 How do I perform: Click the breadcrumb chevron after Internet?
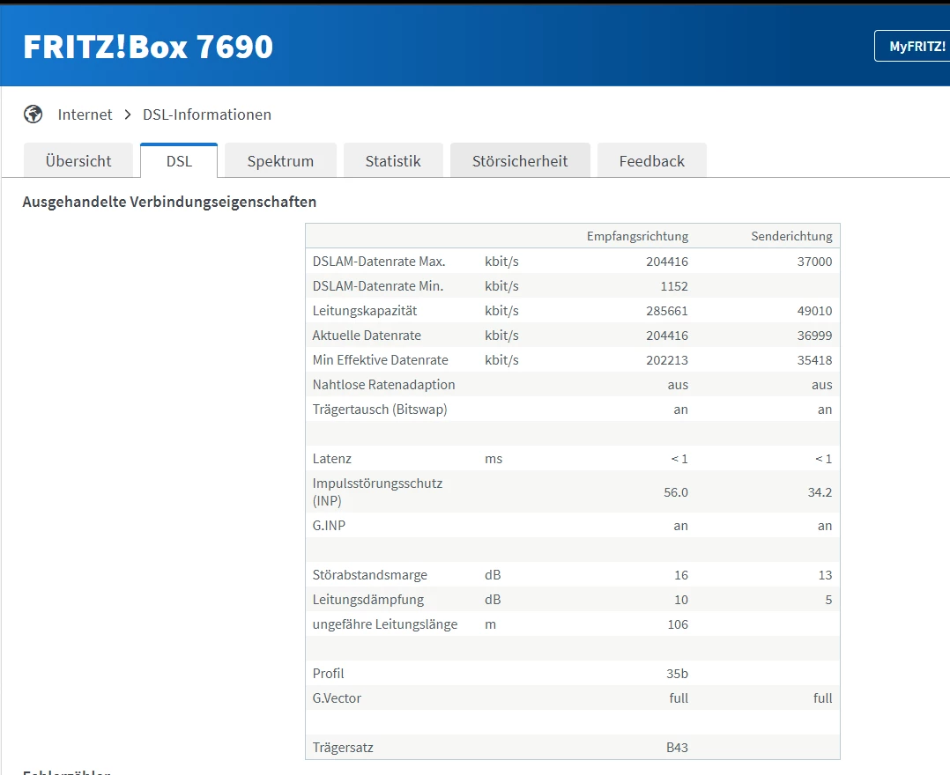point(127,114)
